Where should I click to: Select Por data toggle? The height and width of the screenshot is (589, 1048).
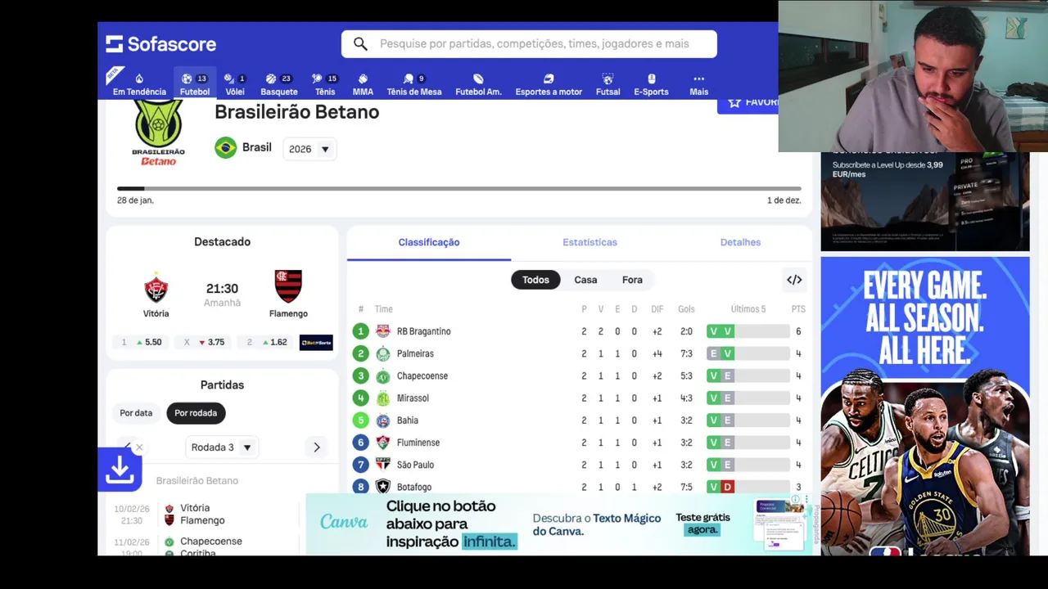point(136,413)
